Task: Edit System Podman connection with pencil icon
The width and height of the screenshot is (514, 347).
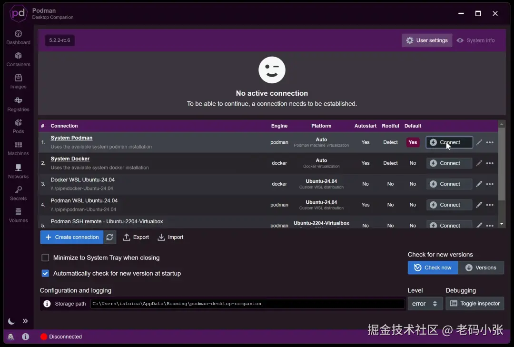Action: point(479,142)
